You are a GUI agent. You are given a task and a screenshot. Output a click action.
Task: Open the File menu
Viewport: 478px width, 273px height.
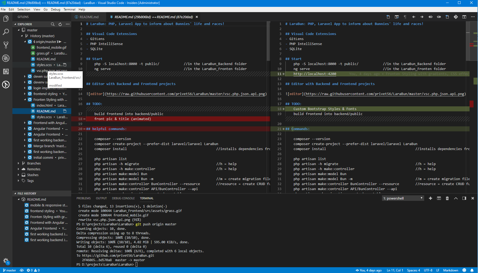3,9
